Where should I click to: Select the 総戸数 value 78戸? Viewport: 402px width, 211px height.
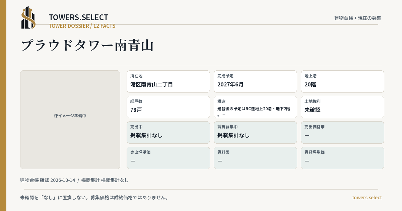coord(136,110)
